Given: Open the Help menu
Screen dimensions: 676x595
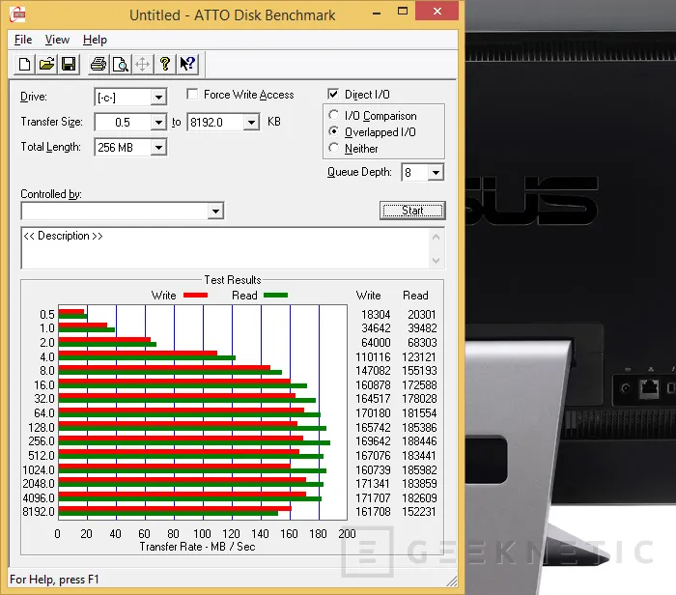Looking at the screenshot, I should pos(95,40).
